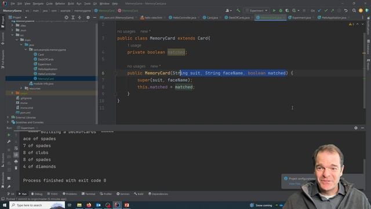Expand Scratches and Consoles node
The width and height of the screenshot is (371, 209).
click(8, 122)
